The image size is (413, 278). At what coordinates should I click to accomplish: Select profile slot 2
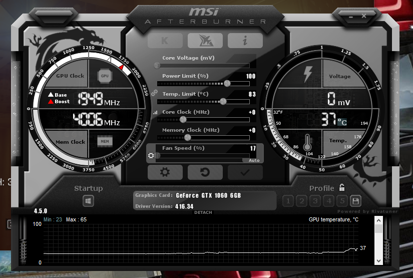[302, 201]
